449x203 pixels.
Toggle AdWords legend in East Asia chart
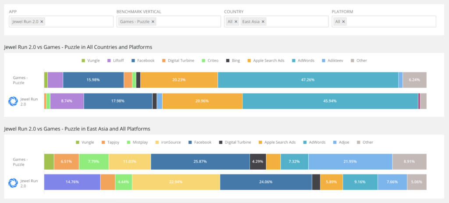(x=314, y=142)
